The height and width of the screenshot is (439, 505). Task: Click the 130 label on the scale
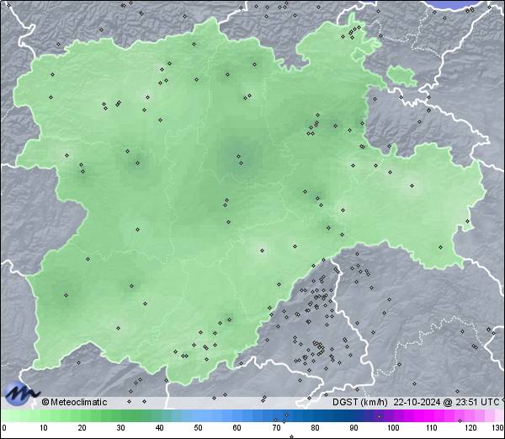tap(497, 428)
